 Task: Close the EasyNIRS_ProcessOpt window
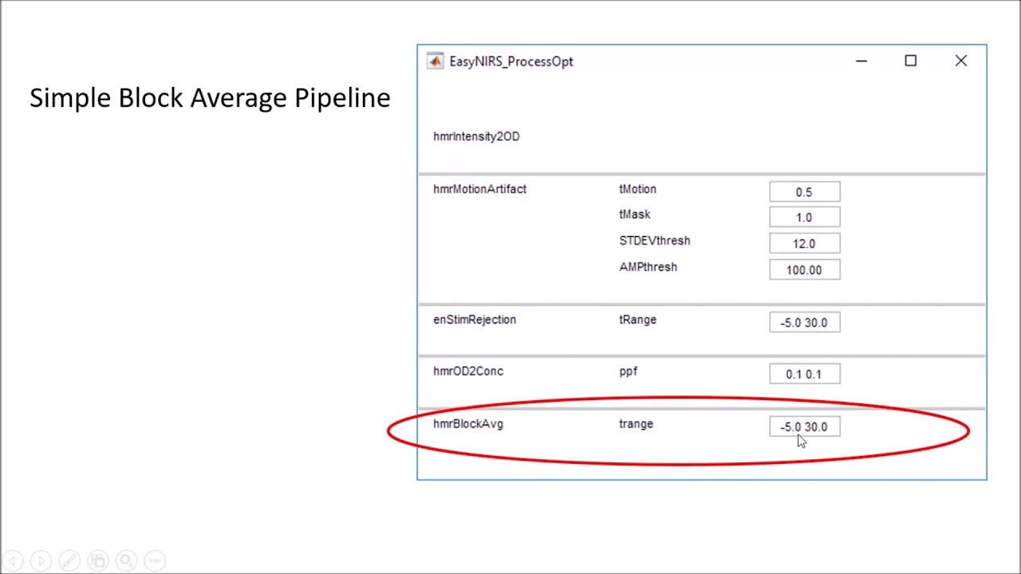[960, 61]
